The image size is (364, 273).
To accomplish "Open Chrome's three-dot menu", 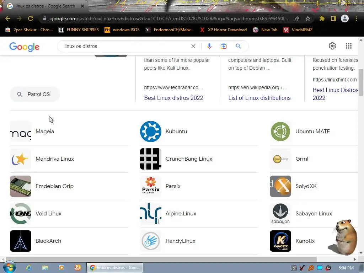I will point(356,18).
